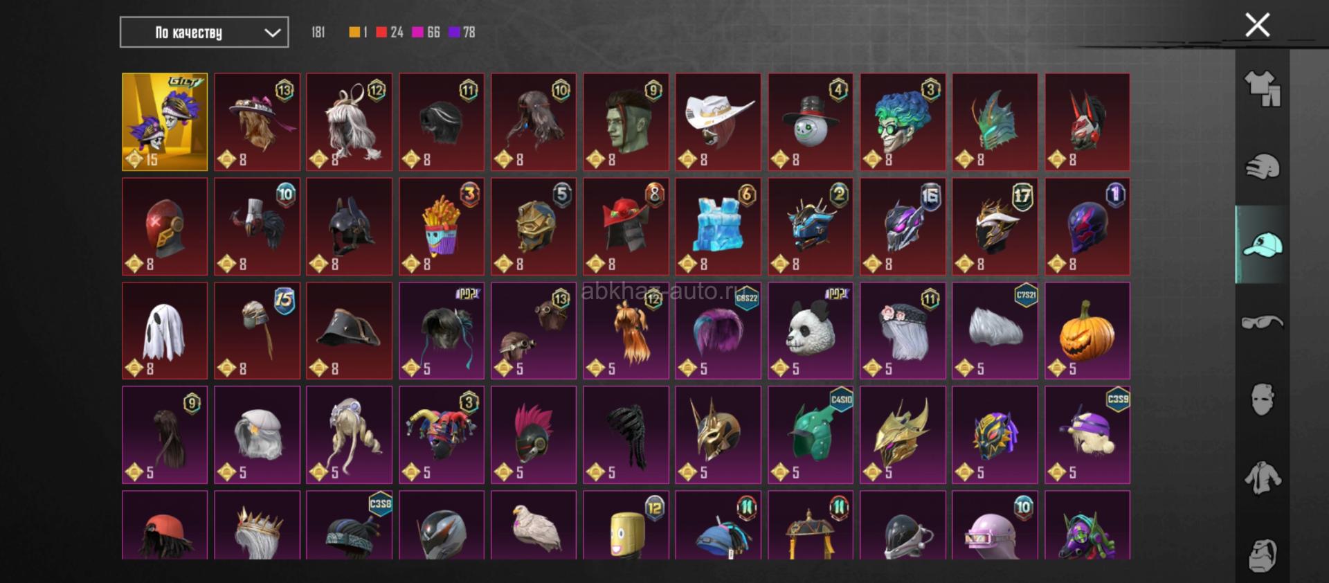Click the purple quality filter showing 78

pyautogui.click(x=462, y=32)
